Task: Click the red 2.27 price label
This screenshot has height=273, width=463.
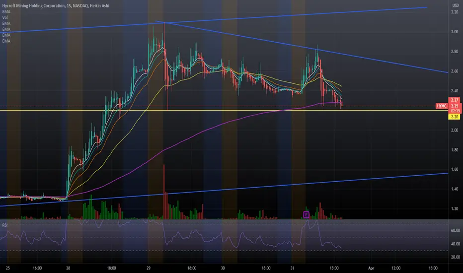Action: [455, 100]
